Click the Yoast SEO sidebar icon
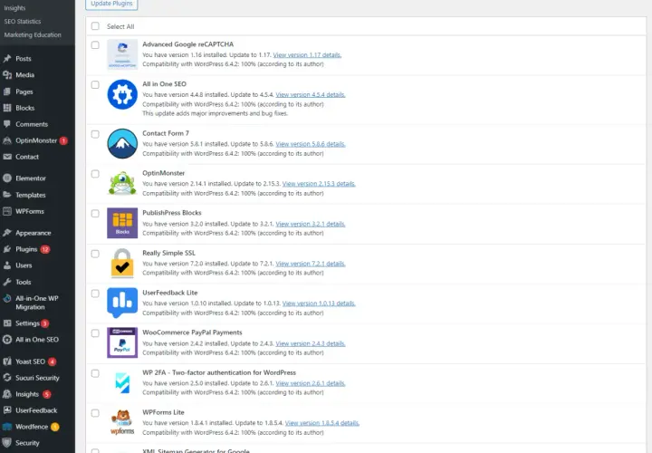 click(7, 361)
